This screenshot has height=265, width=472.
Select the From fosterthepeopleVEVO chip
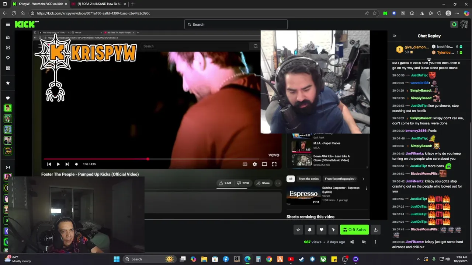point(341,179)
